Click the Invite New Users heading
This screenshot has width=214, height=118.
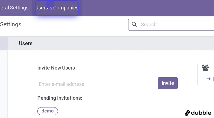56,68
